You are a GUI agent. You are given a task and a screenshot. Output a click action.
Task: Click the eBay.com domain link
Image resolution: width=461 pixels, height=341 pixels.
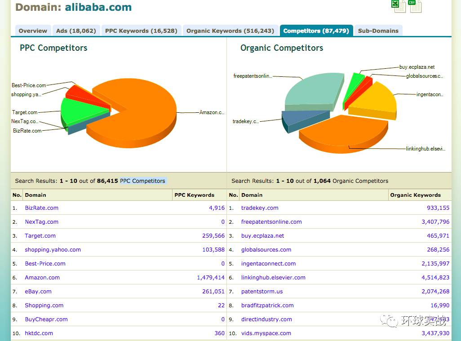pyautogui.click(x=38, y=291)
